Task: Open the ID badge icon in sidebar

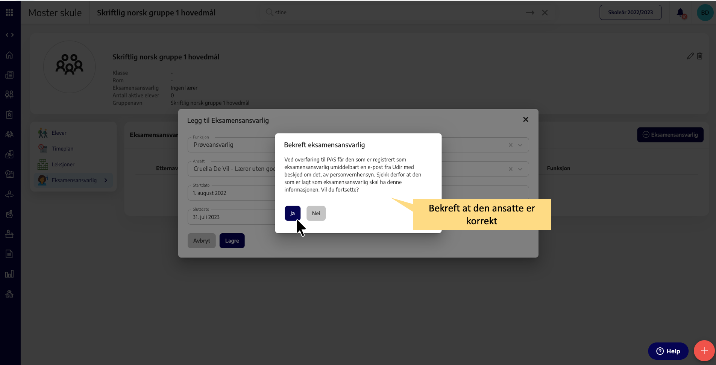Action: click(x=9, y=114)
